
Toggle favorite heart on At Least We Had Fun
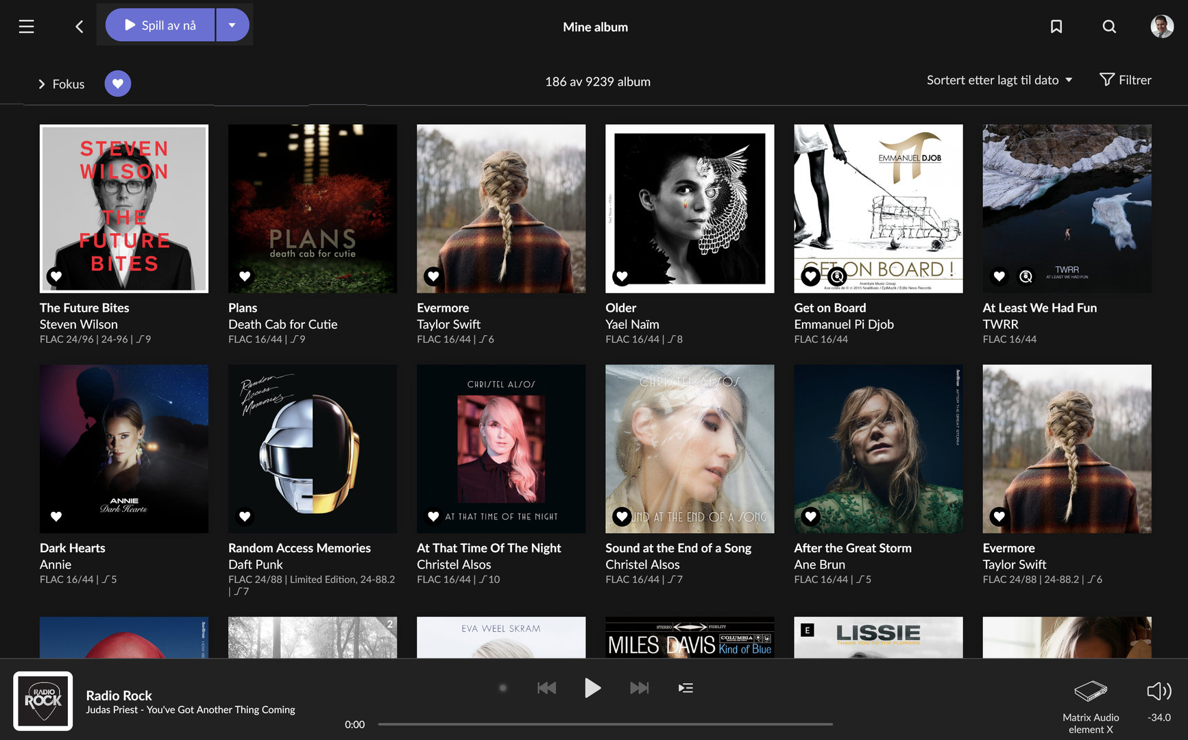[x=999, y=276]
